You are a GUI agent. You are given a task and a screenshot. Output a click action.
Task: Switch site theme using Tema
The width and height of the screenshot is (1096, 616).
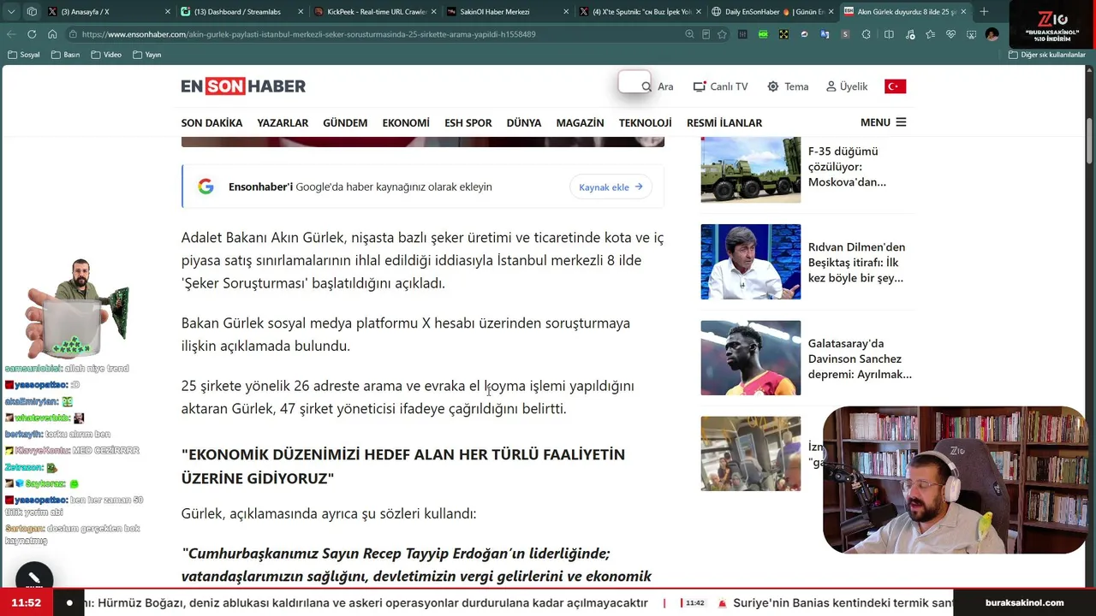tap(788, 86)
